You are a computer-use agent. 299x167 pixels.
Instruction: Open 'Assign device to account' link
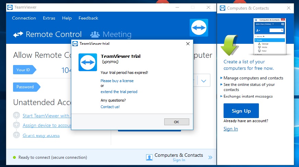tap(47, 125)
